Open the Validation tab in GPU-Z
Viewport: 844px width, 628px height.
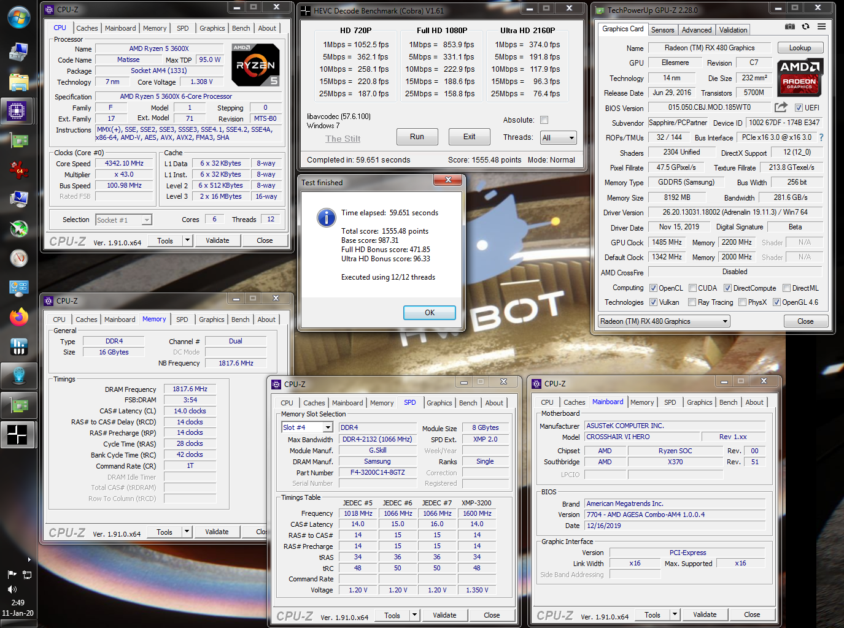pyautogui.click(x=733, y=29)
